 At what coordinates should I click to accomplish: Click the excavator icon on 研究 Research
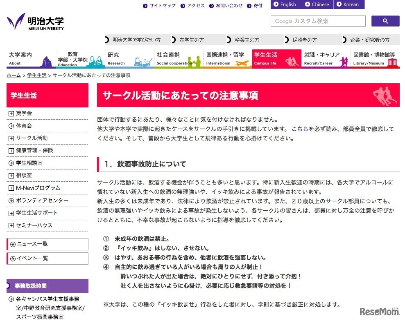[143, 60]
